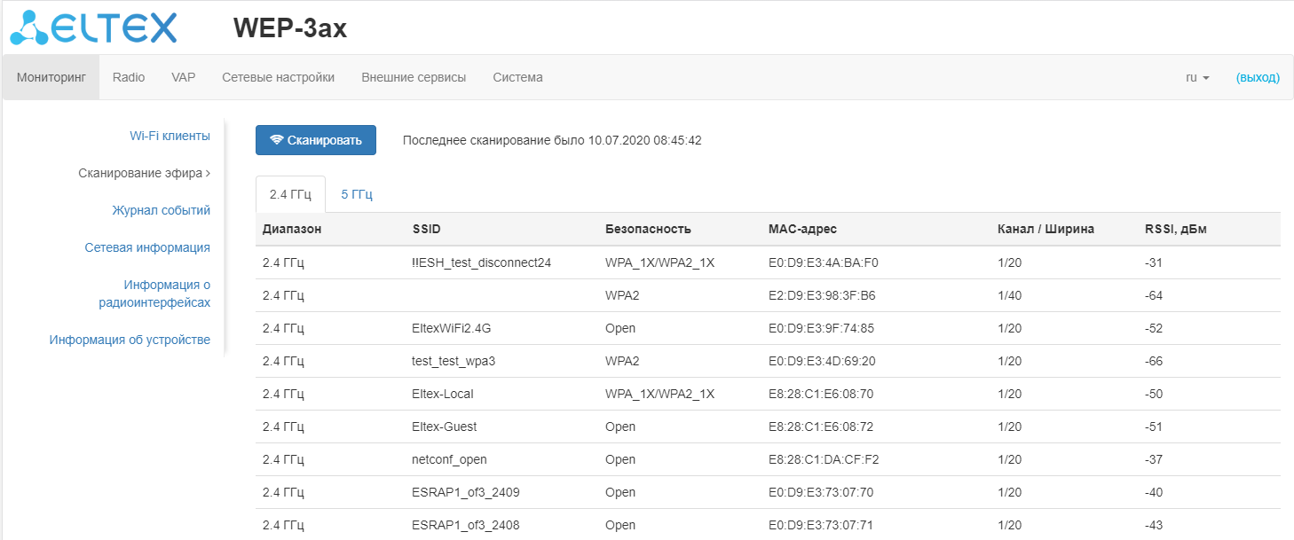Click the Сканировать scan button
This screenshot has height=540, width=1294.
(316, 140)
